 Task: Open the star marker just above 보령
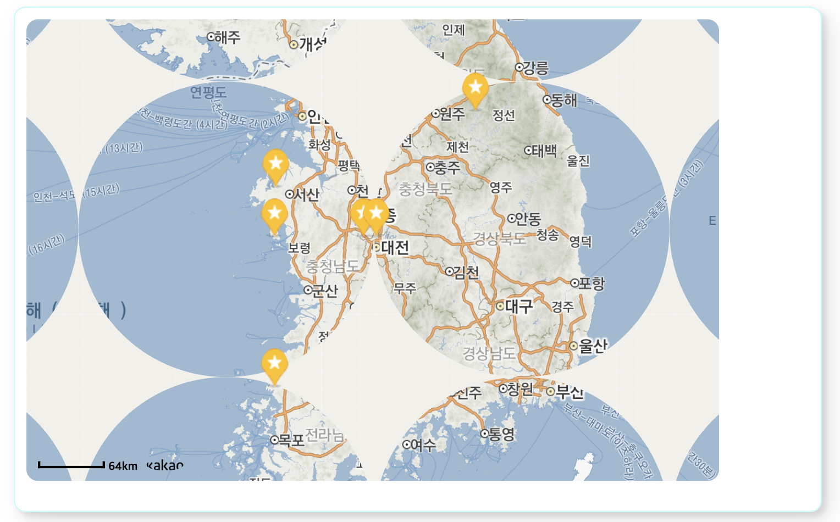pos(275,216)
